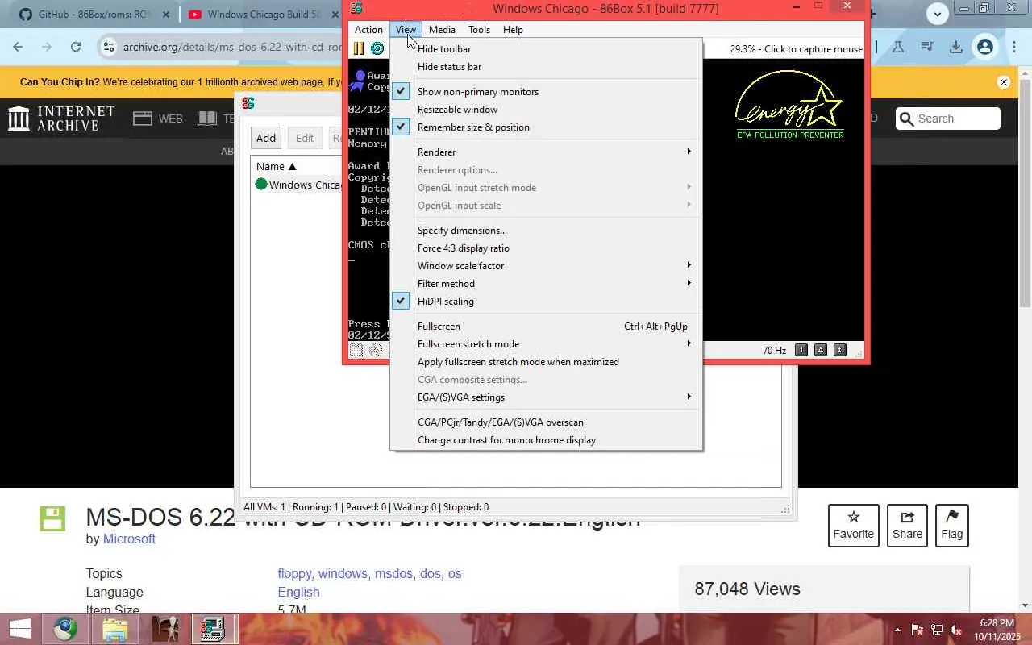
Task: Open the Media menu in 86Box
Action: tap(442, 30)
